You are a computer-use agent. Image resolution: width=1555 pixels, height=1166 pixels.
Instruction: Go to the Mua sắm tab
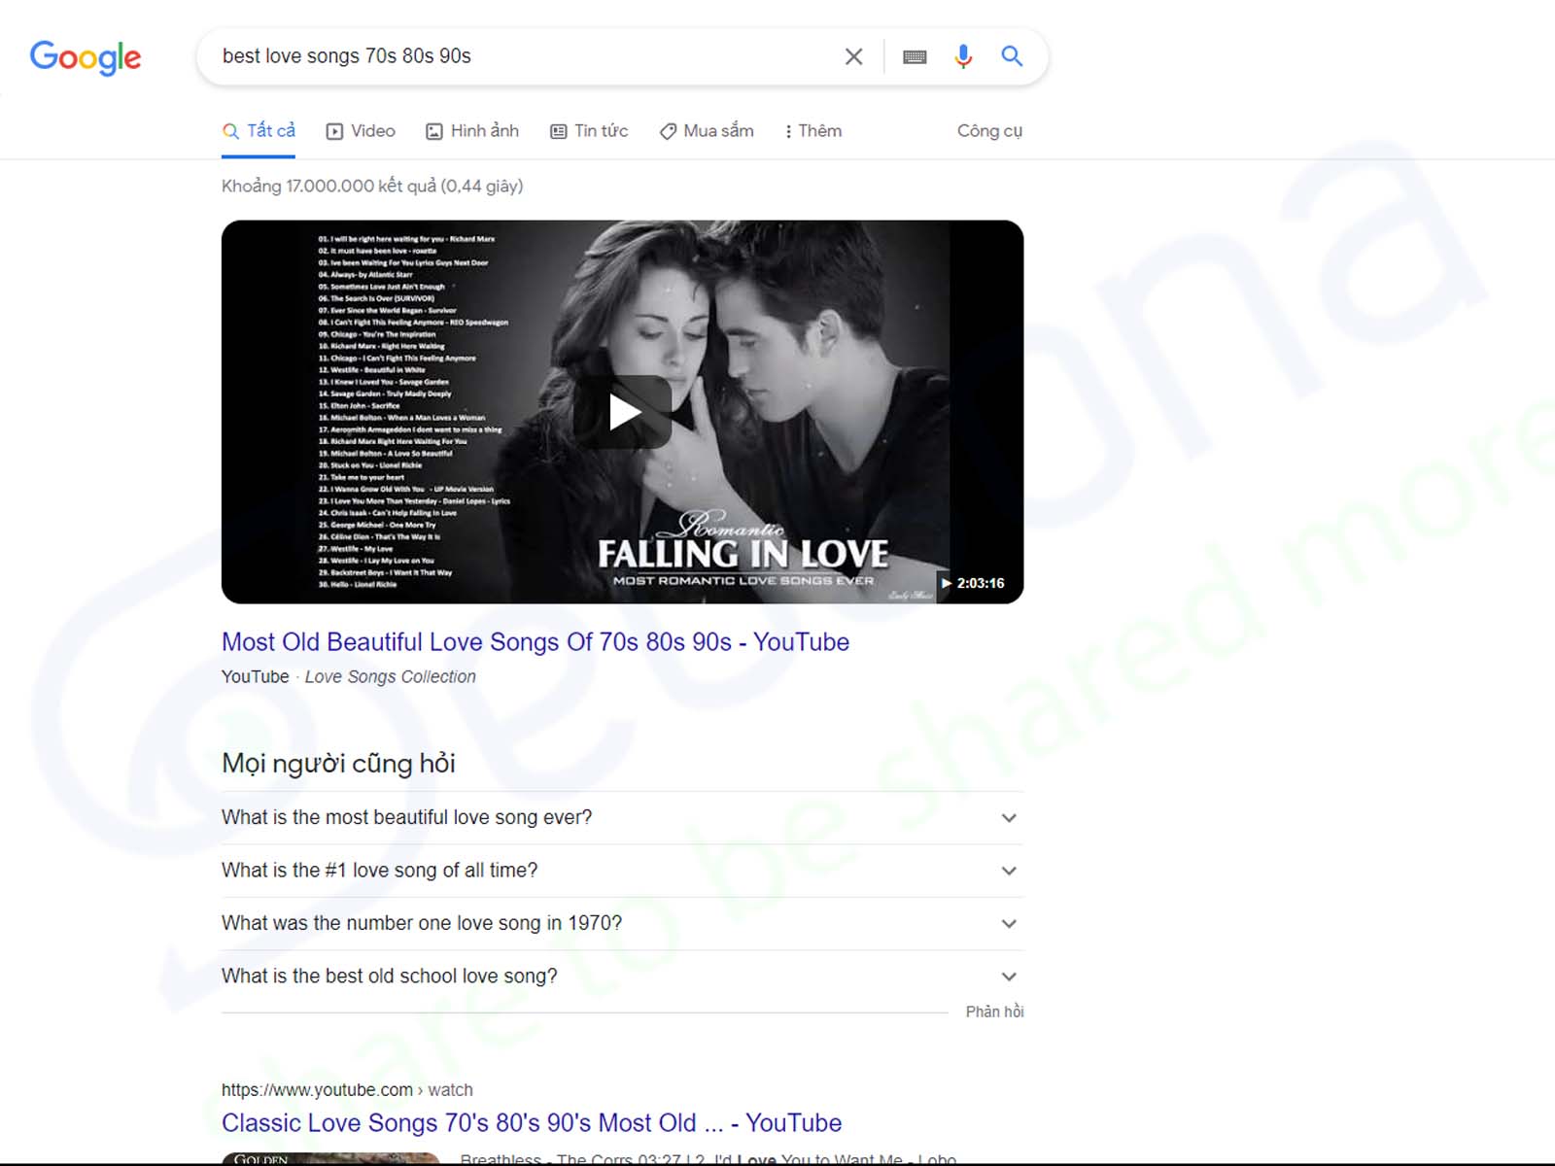coord(707,131)
